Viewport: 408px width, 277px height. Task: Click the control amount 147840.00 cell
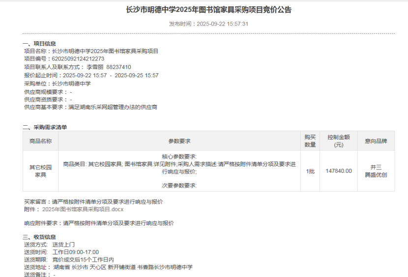(x=338, y=171)
